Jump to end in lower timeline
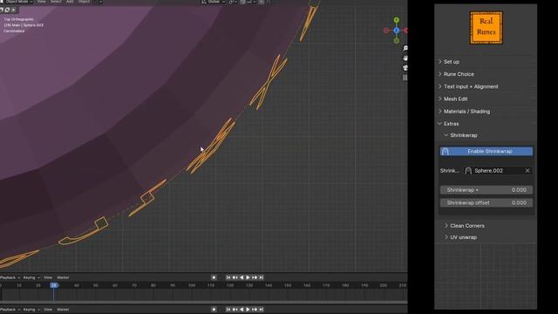 pos(262,310)
